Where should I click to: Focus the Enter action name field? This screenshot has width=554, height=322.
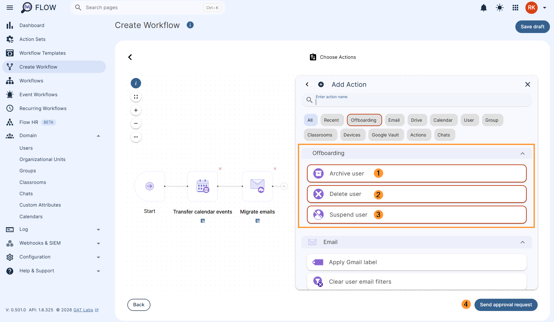(417, 100)
